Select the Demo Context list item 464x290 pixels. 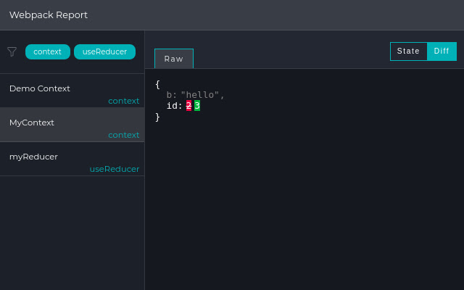[x=40, y=88]
